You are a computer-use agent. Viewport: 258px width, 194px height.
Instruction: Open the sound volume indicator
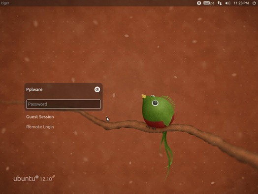click(x=228, y=3)
